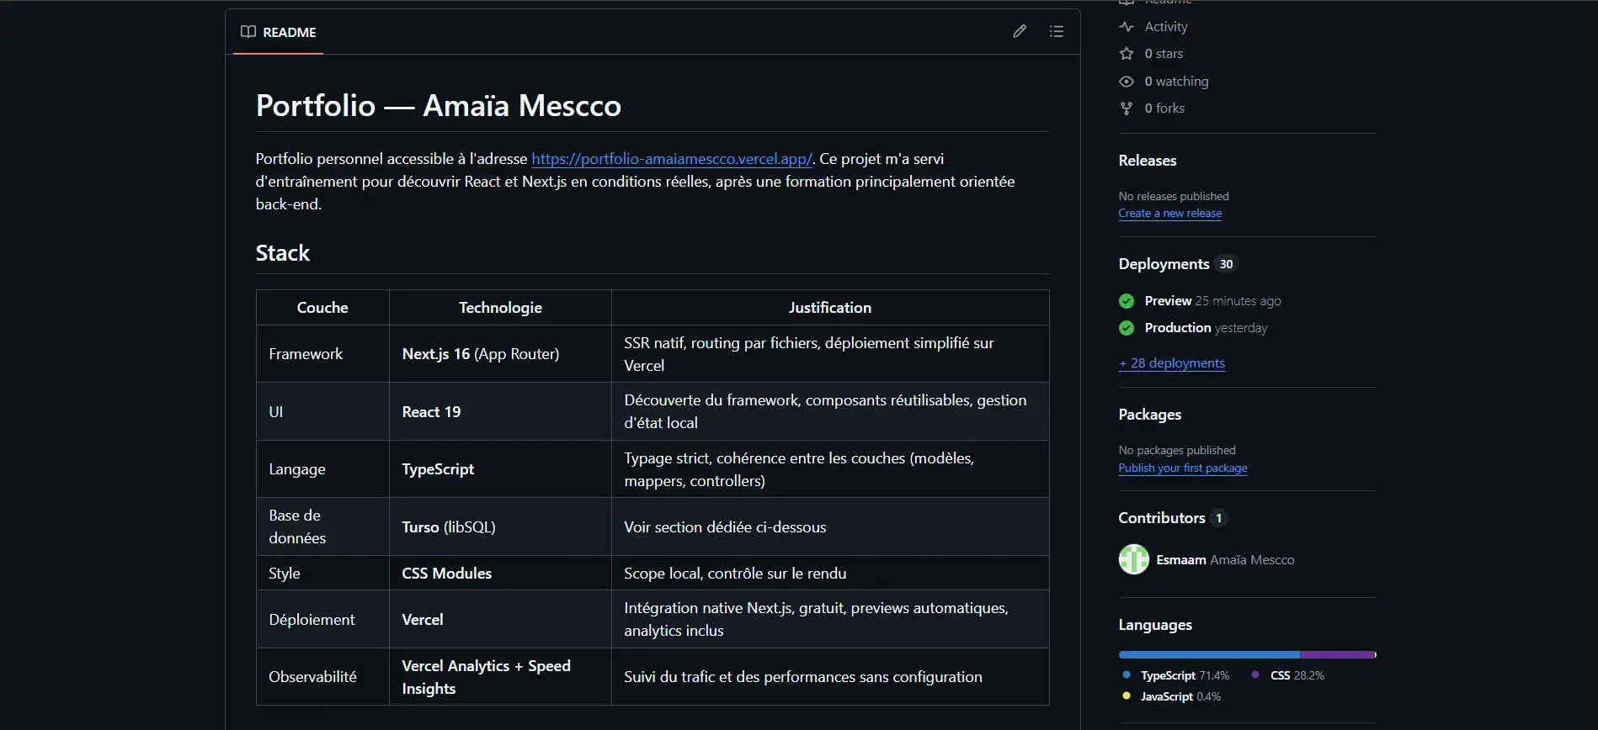Open the Deployments section heading
Image resolution: width=1598 pixels, height=730 pixels.
pyautogui.click(x=1164, y=264)
